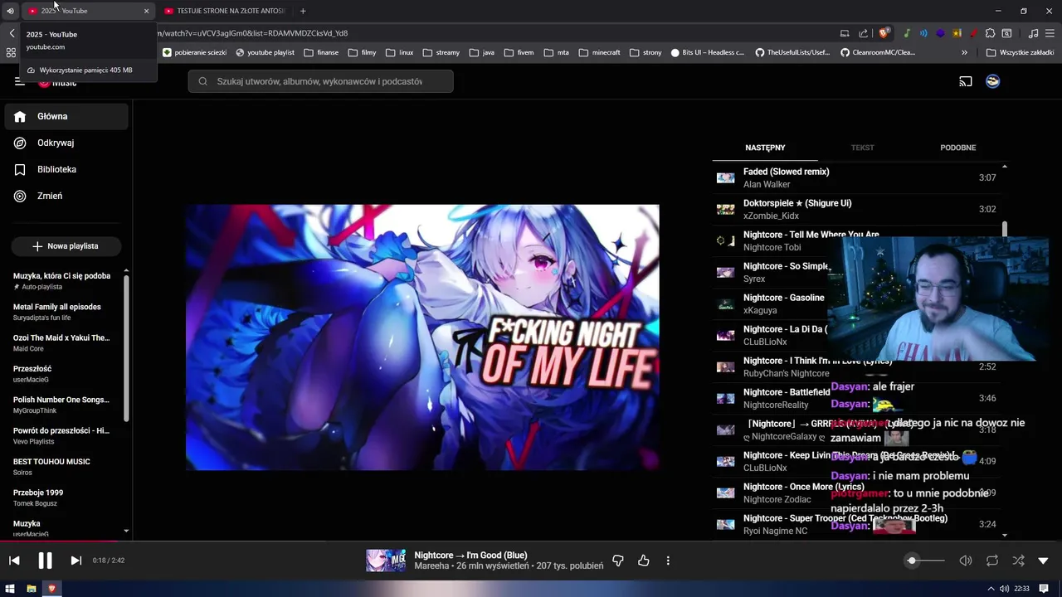Skip to the next track
Screen dimensions: 1062x597
(76, 561)
